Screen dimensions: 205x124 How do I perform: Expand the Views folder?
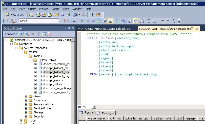(26, 96)
